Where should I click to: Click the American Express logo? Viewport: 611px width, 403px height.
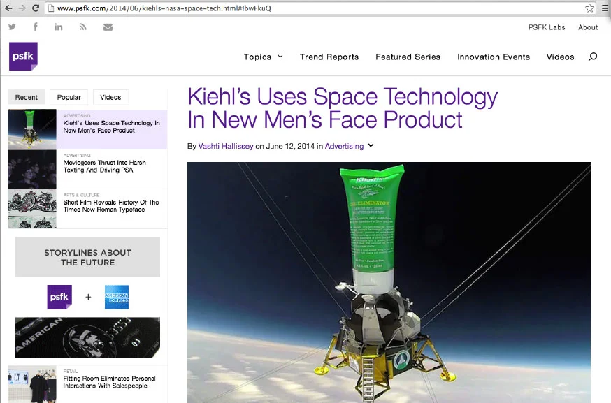117,297
